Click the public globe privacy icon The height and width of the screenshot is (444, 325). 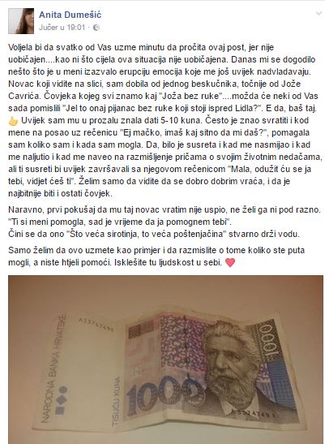point(96,28)
